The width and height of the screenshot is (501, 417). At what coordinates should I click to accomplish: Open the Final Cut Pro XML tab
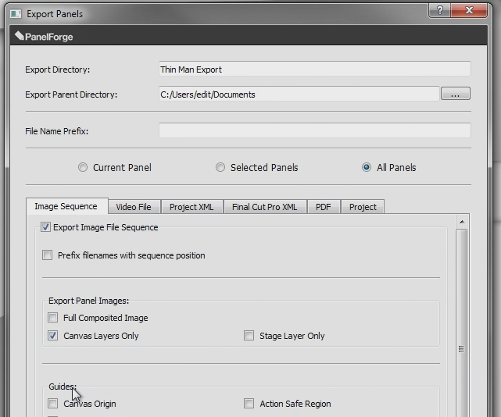click(x=264, y=207)
